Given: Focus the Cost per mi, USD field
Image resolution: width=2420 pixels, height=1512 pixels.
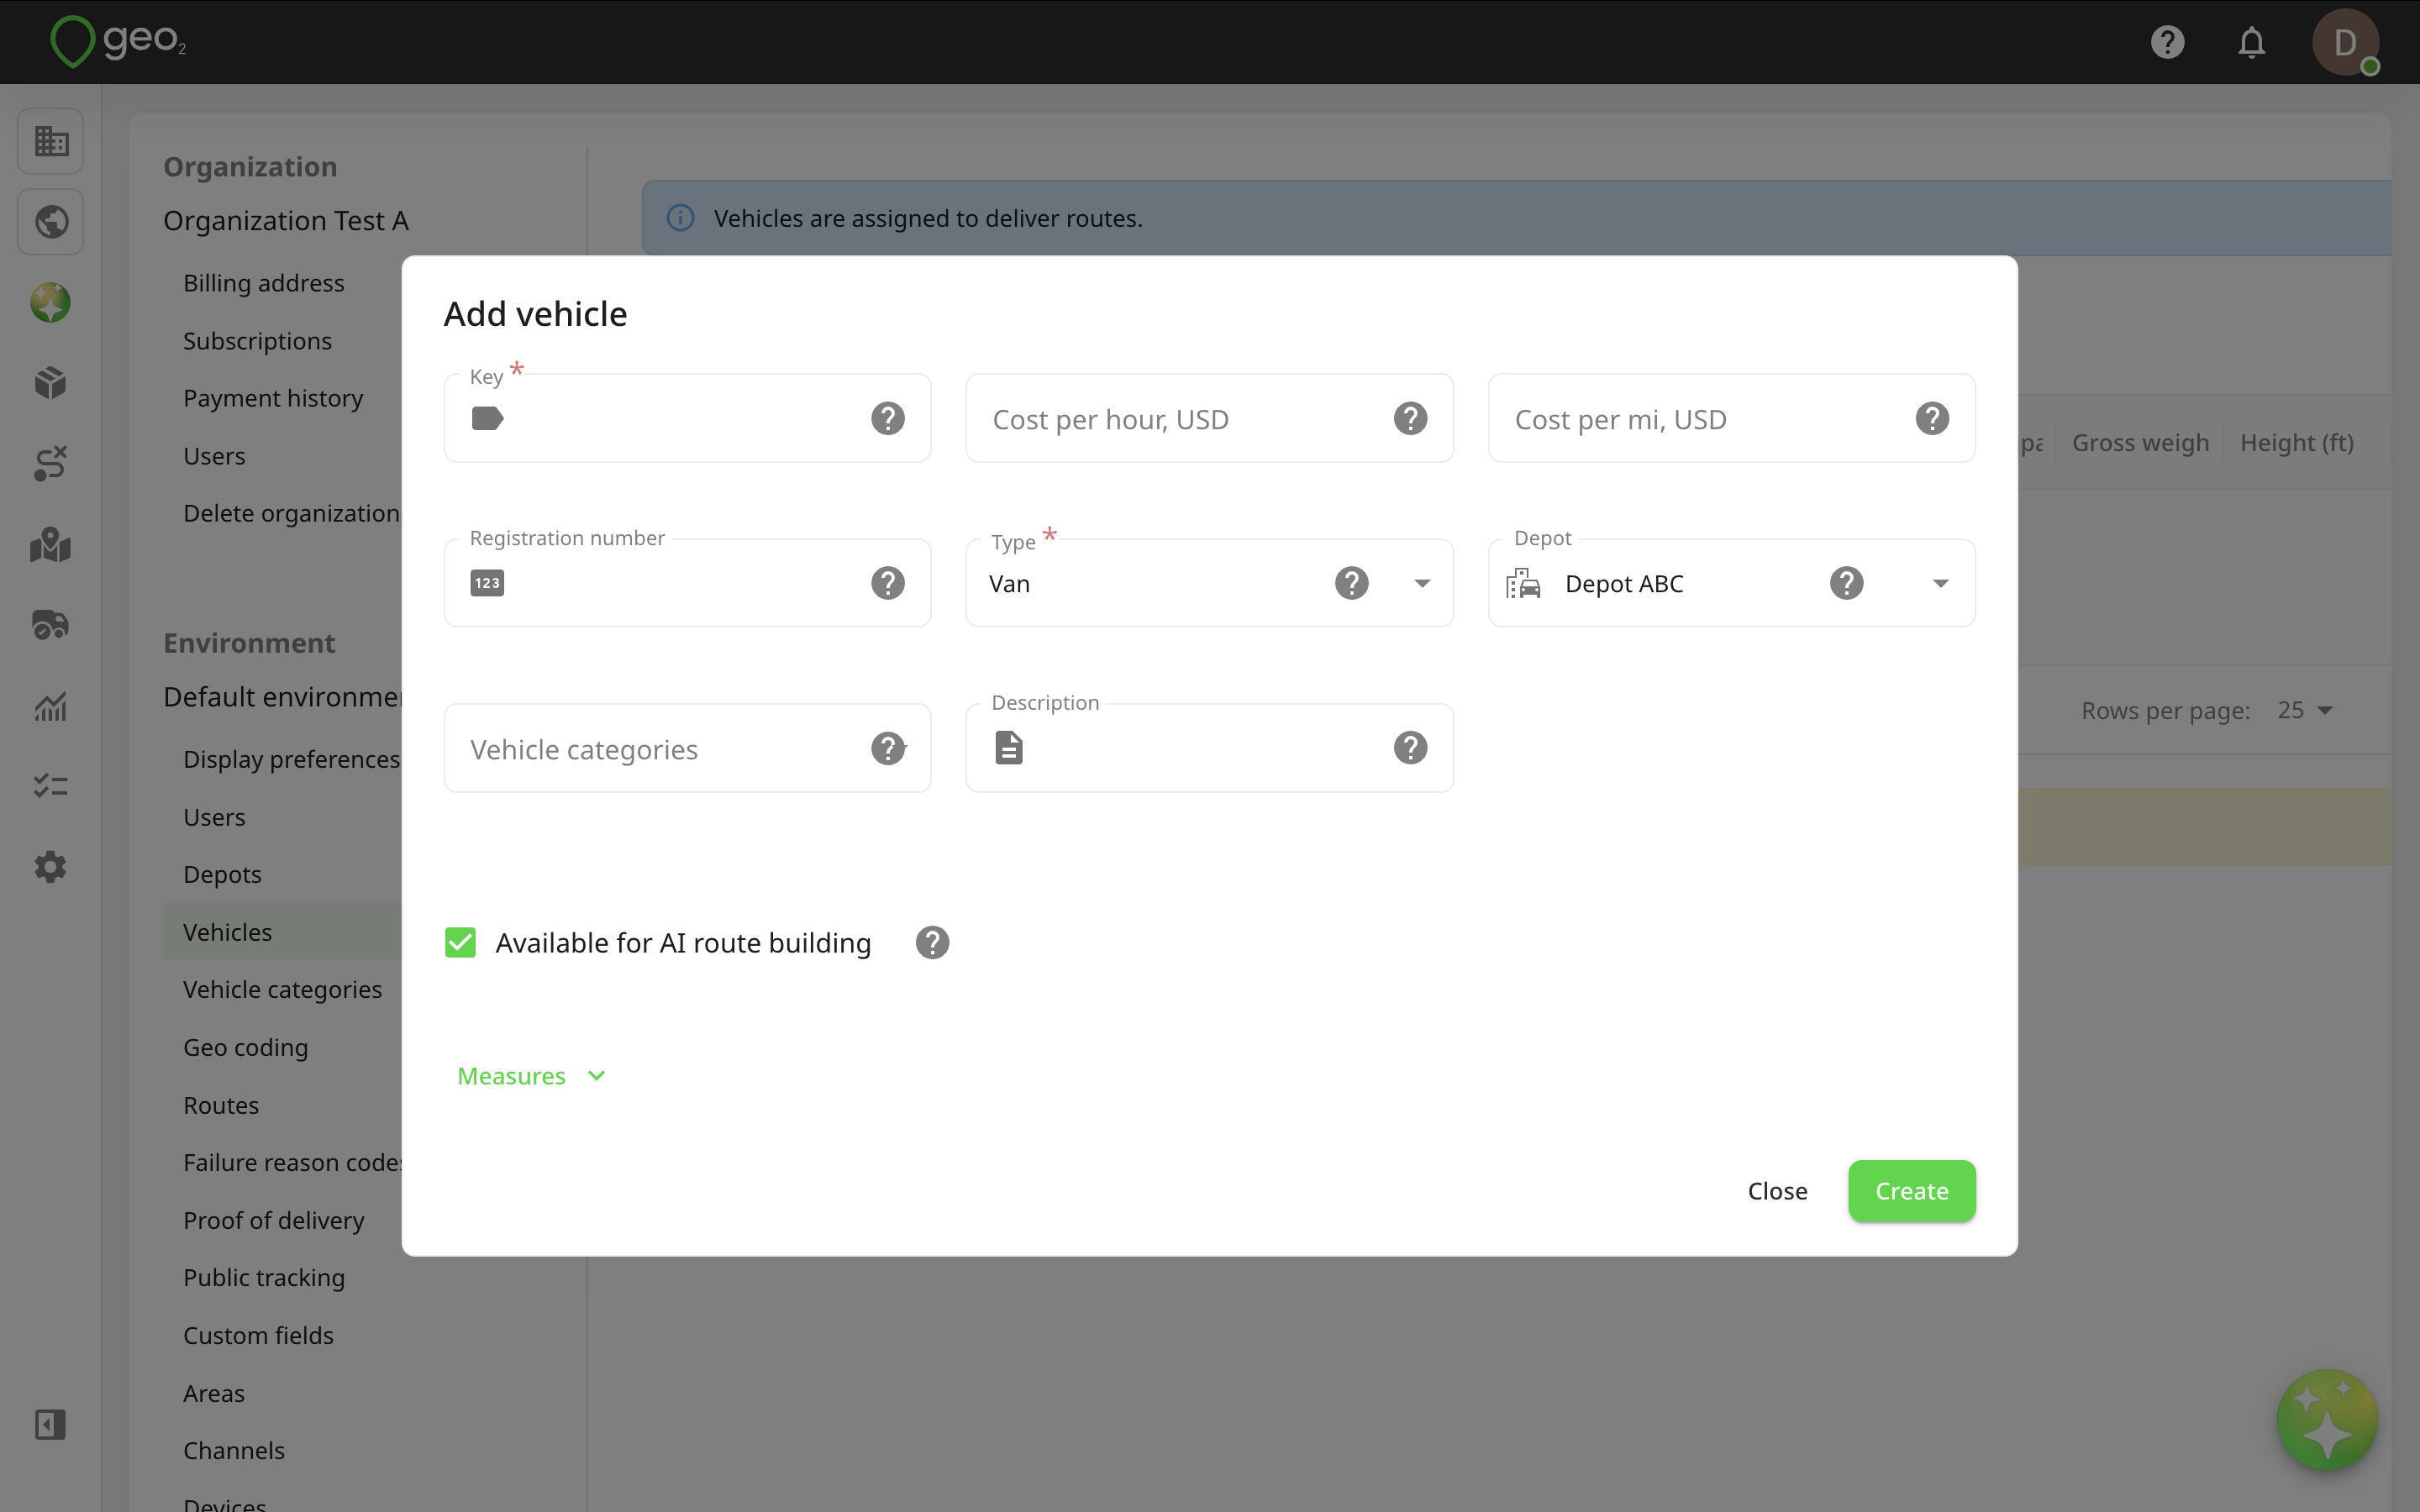Looking at the screenshot, I should [x=1731, y=418].
